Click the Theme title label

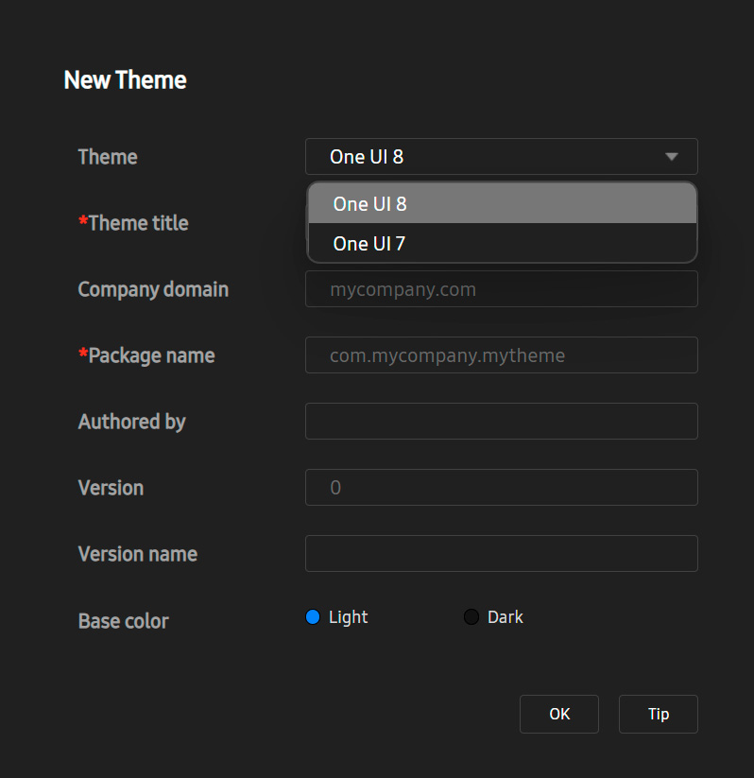(x=133, y=223)
